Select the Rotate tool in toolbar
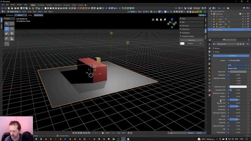This screenshot has width=251, height=141. pyautogui.click(x=12, y=29)
